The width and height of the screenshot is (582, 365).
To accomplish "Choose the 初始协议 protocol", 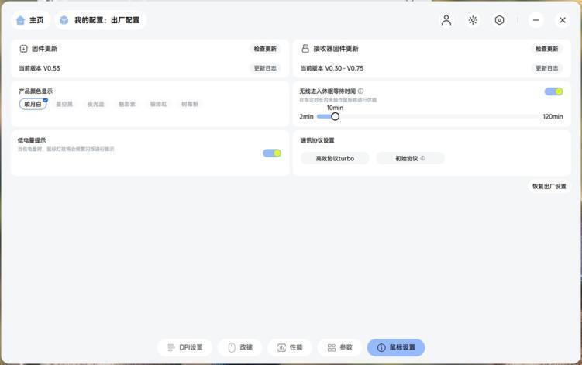I will (x=410, y=159).
